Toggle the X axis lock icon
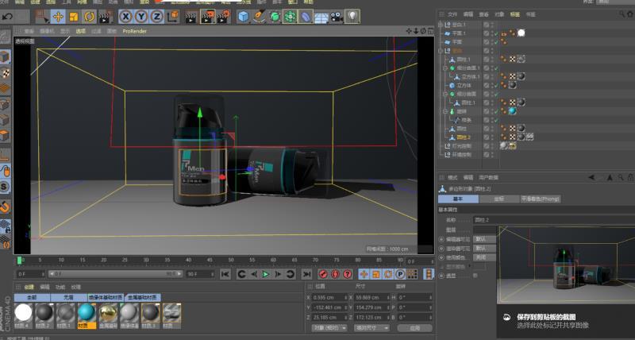635x340 pixels. click(x=125, y=16)
